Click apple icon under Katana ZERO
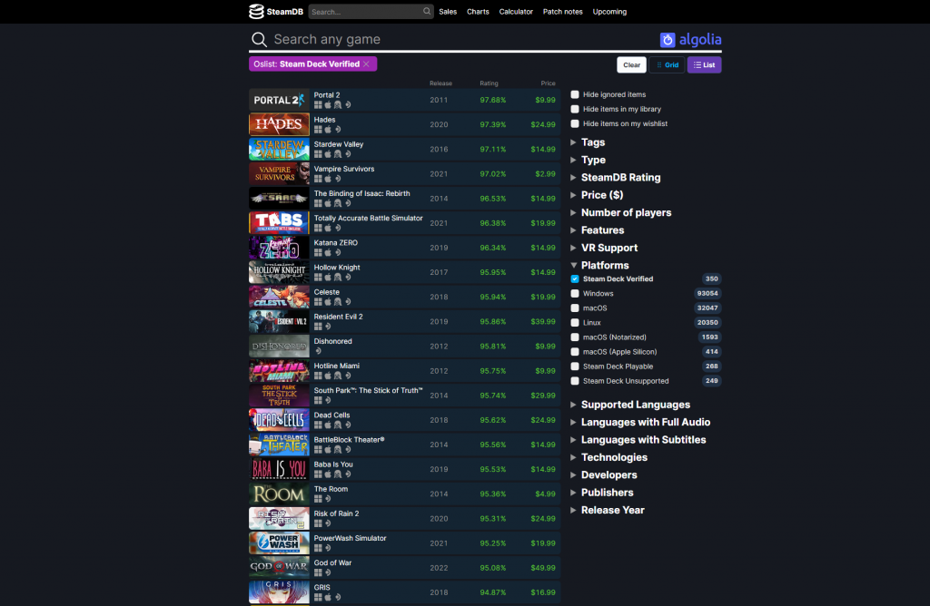This screenshot has width=930, height=606. coord(328,253)
